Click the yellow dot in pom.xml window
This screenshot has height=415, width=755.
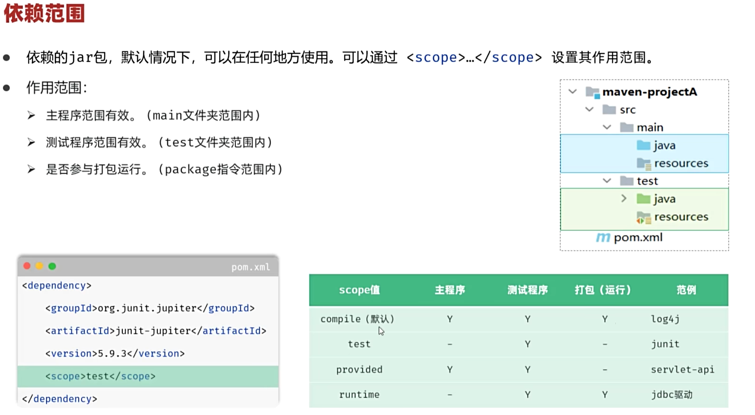pyautogui.click(x=39, y=266)
